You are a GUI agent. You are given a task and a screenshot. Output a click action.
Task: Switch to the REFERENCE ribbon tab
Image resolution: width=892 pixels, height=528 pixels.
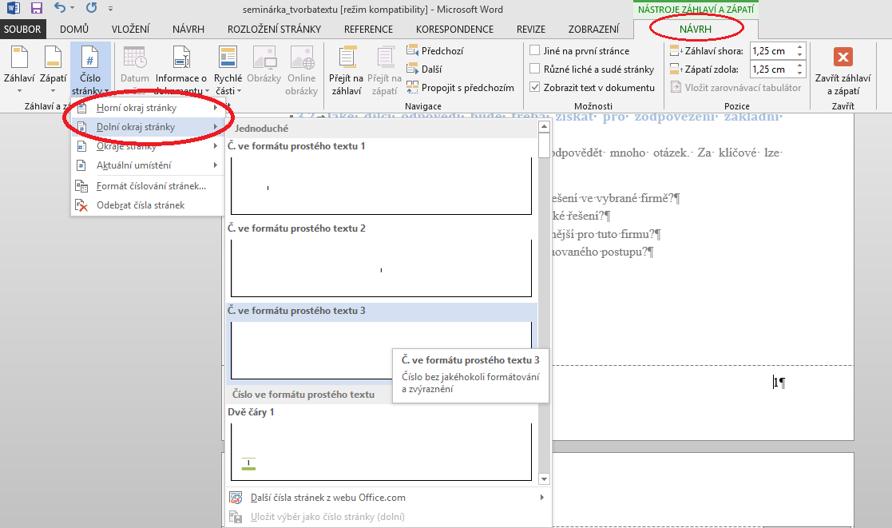[x=368, y=29]
